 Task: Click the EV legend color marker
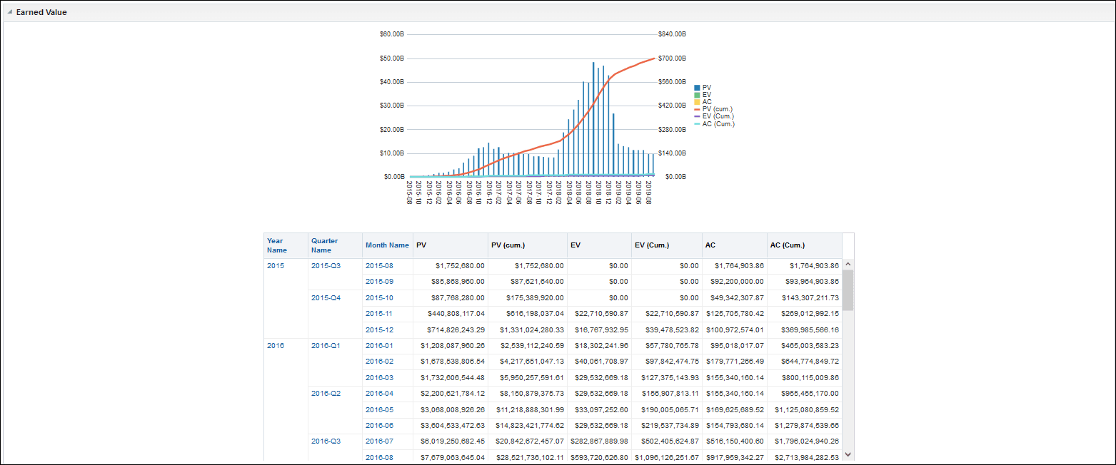pos(697,94)
